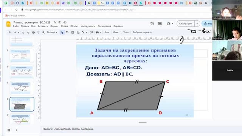Click the zoom magnifier tool

click(43, 32)
